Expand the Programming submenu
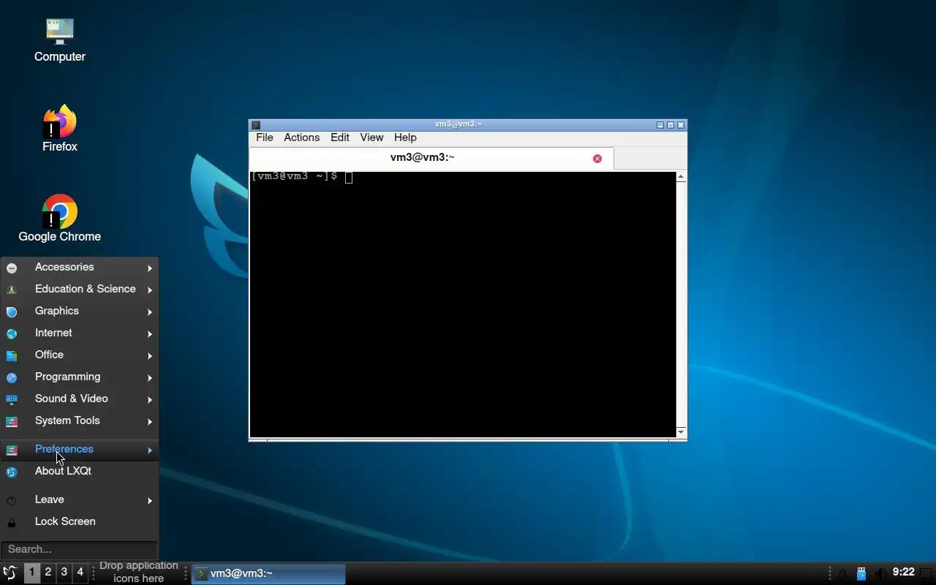 coord(80,377)
